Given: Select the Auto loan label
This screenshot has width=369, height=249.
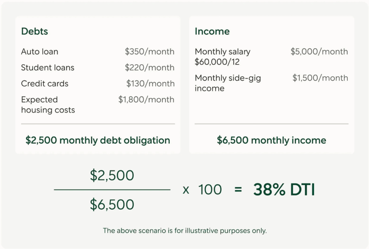Looking at the screenshot, I should [40, 52].
